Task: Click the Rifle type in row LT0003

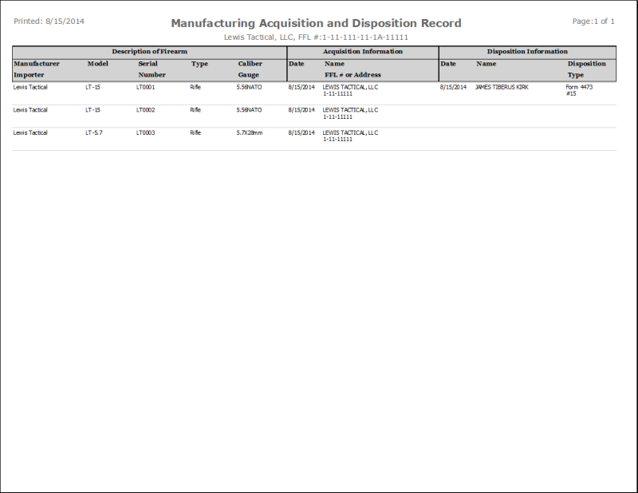Action: [195, 132]
